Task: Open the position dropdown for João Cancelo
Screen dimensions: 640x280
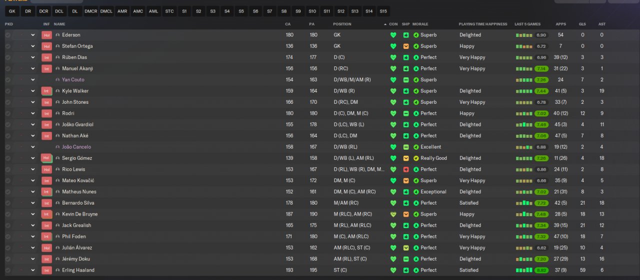Action: tap(33, 147)
